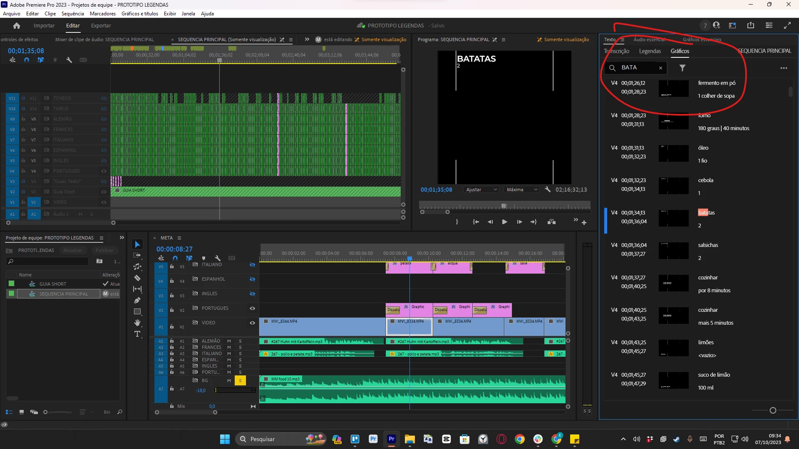Click the filter icon in the Text panel
Viewport: 799px width, 449px height.
pos(682,68)
